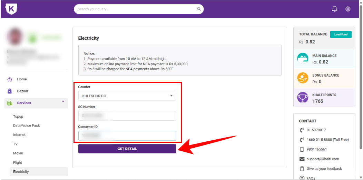Screen dimensions: 363x180
Task: Open Data/Voice Pack service
Action: pos(26,126)
